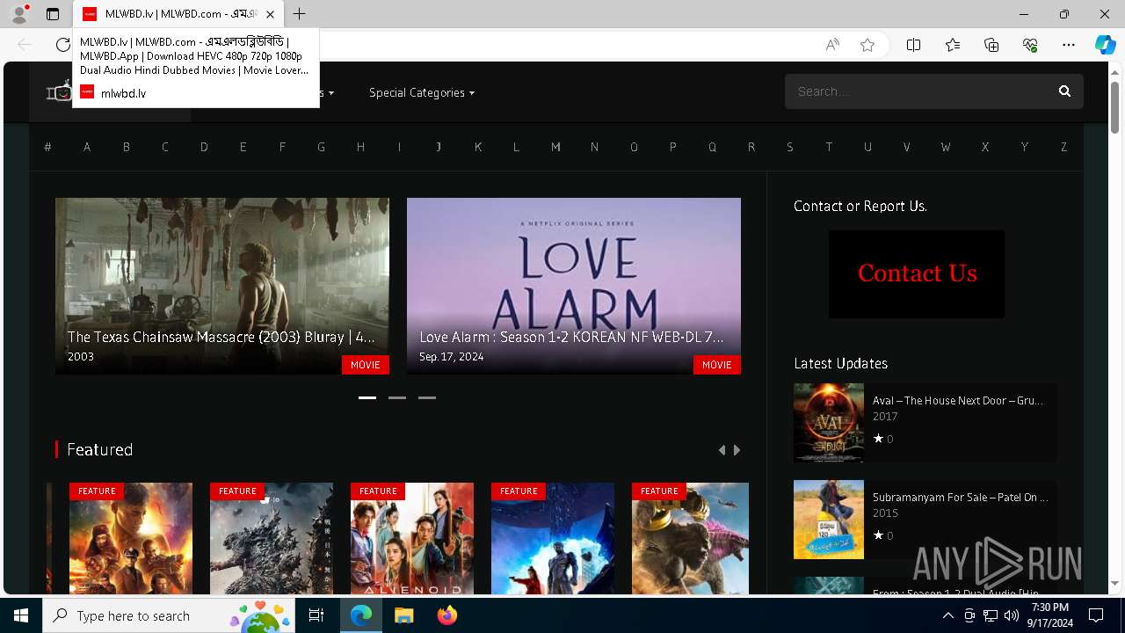Filter by letter S

pos(790,147)
